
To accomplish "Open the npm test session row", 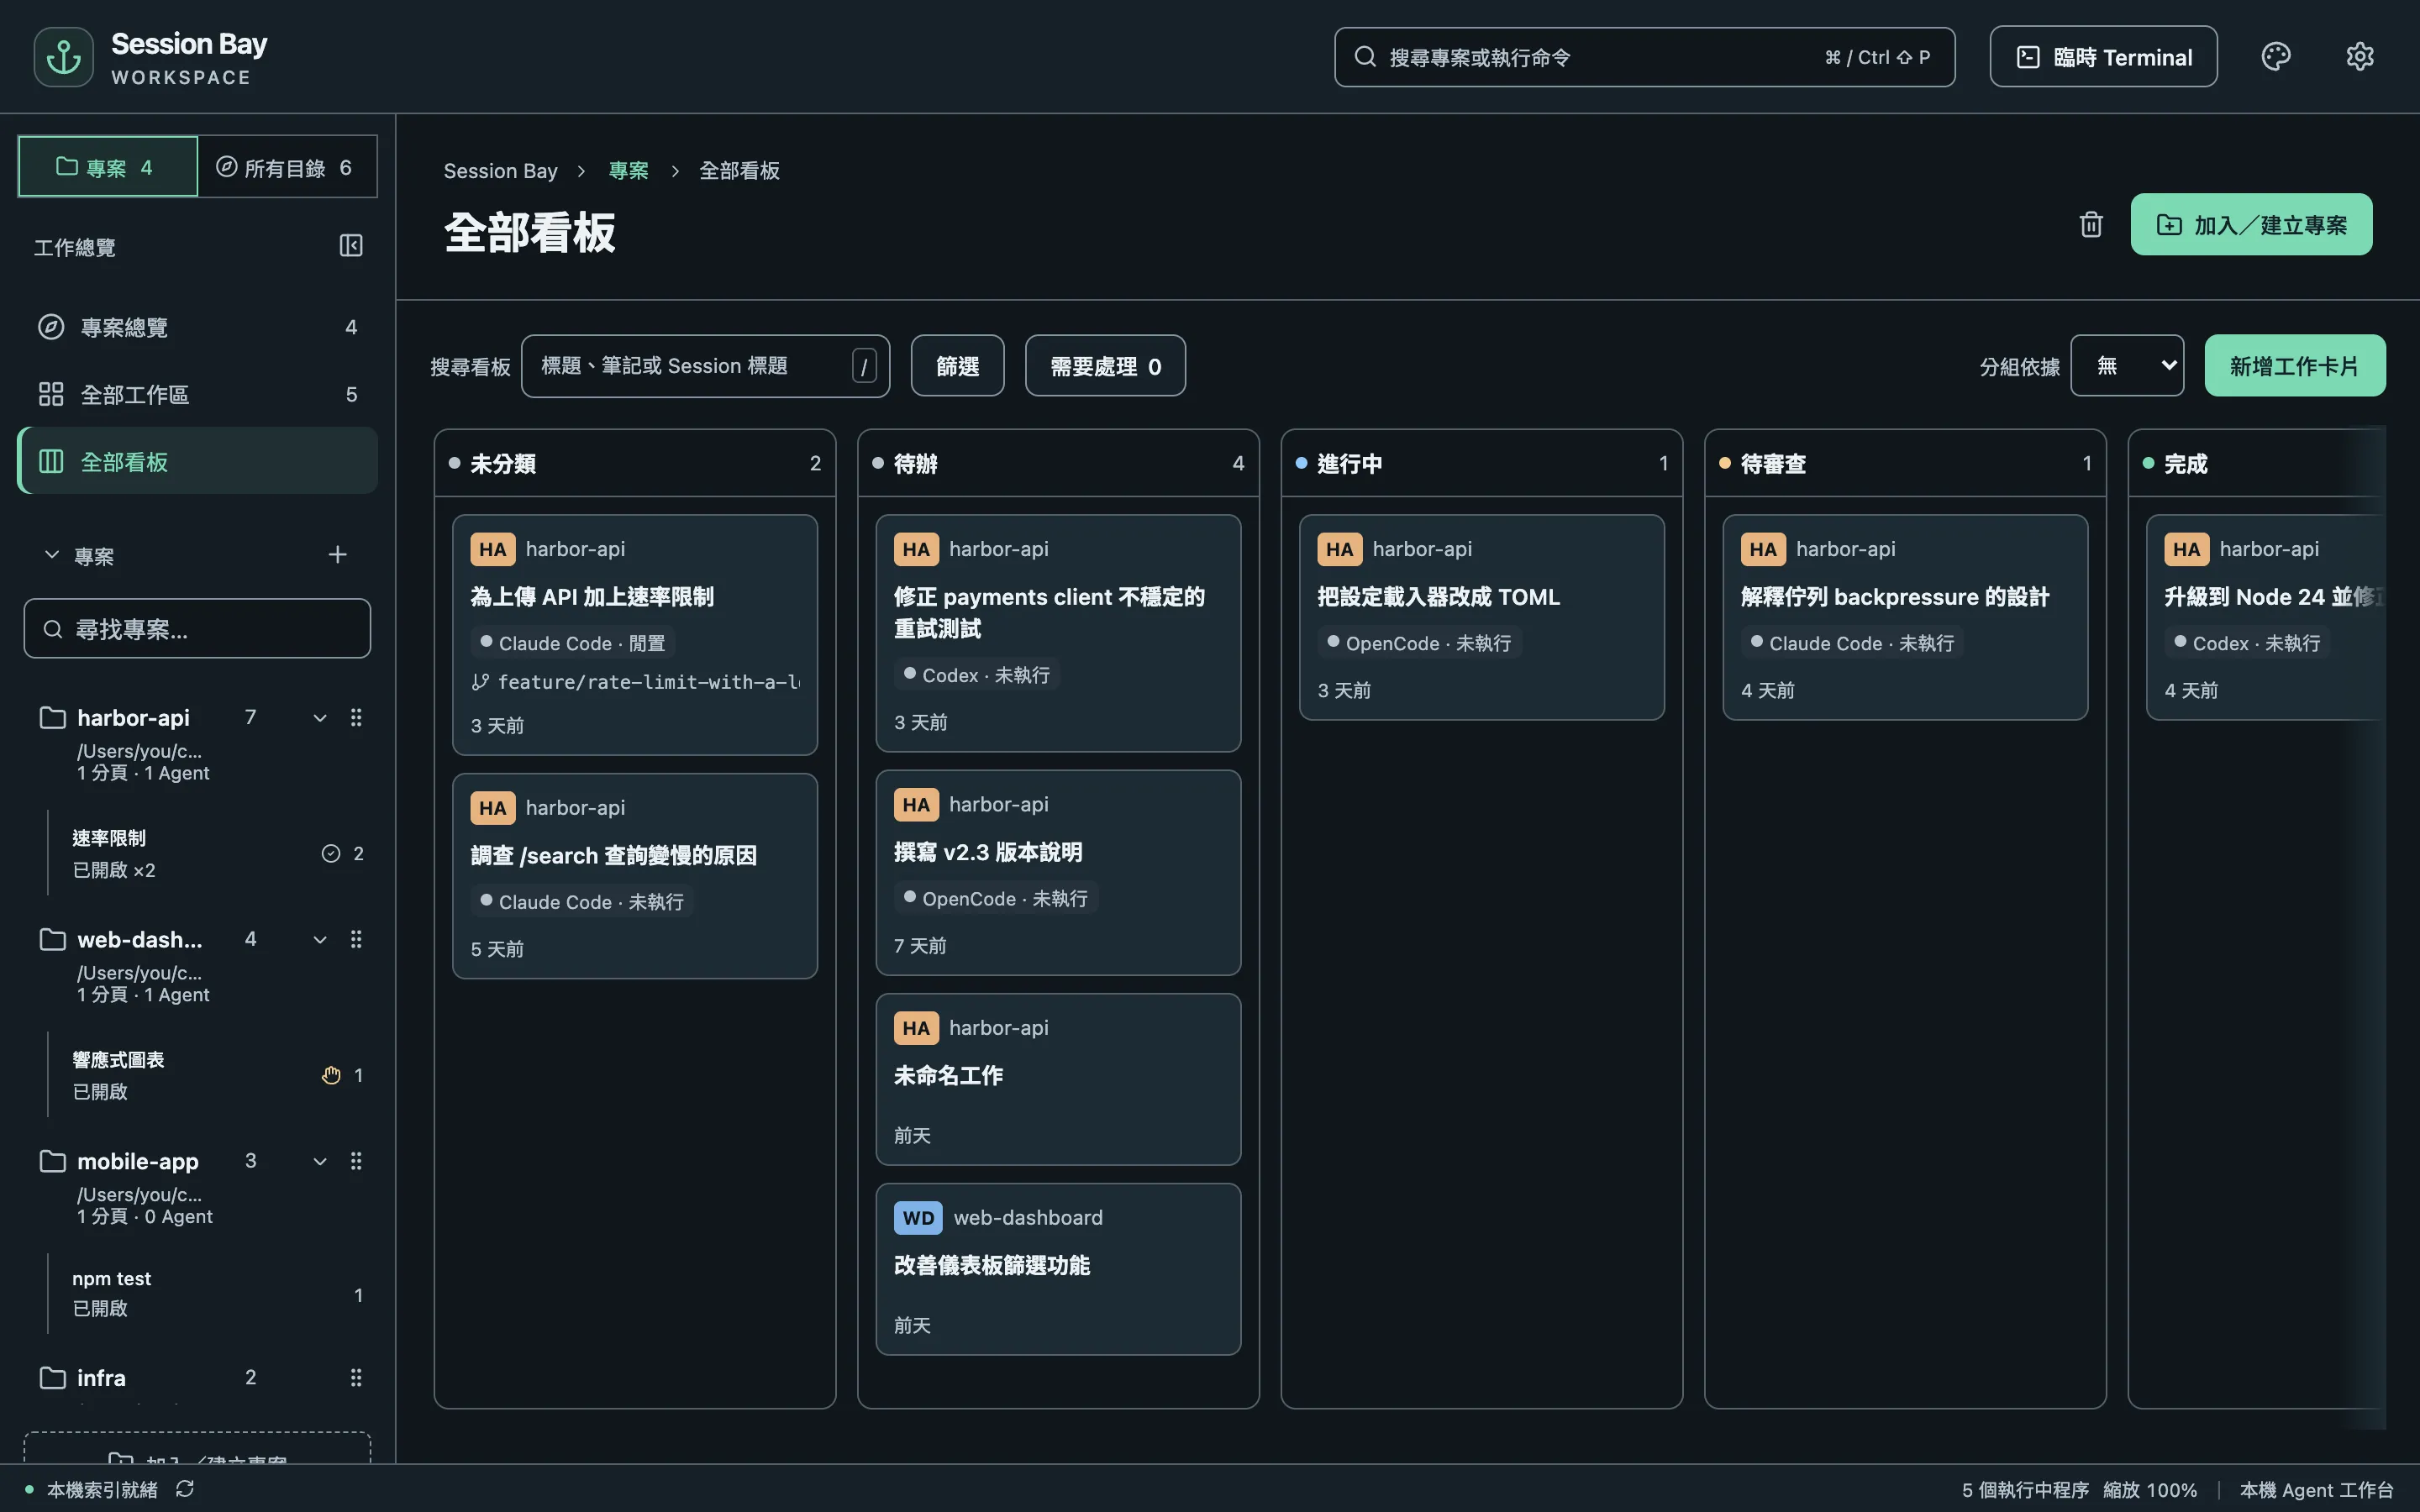I will click(207, 1294).
